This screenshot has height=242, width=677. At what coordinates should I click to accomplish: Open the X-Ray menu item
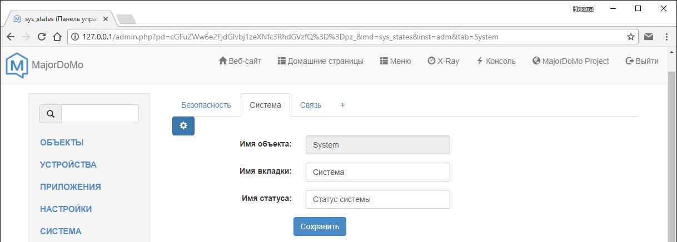pyautogui.click(x=443, y=61)
